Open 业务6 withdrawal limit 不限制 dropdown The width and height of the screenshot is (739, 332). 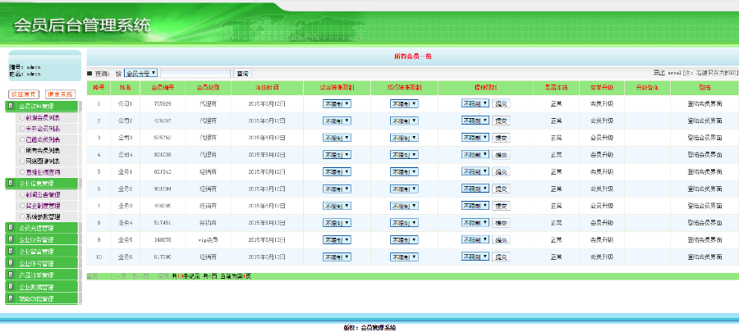coord(475,257)
